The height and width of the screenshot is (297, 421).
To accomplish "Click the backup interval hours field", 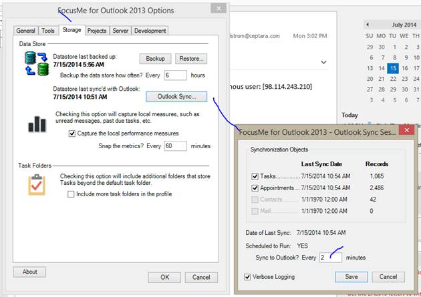I will 176,75.
